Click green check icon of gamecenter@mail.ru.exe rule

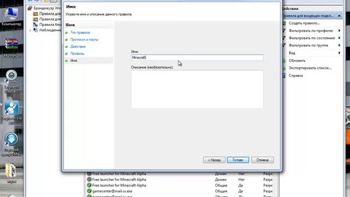(89, 191)
